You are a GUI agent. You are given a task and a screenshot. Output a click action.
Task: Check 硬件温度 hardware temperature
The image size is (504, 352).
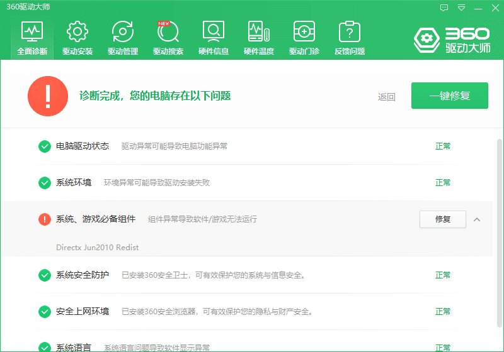[x=259, y=38]
